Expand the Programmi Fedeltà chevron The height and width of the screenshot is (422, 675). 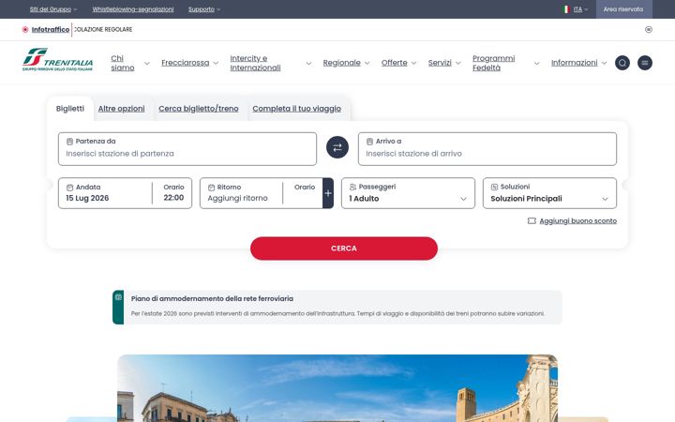coord(536,64)
